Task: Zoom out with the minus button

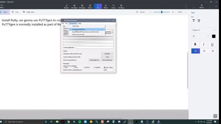Action: 150,12
